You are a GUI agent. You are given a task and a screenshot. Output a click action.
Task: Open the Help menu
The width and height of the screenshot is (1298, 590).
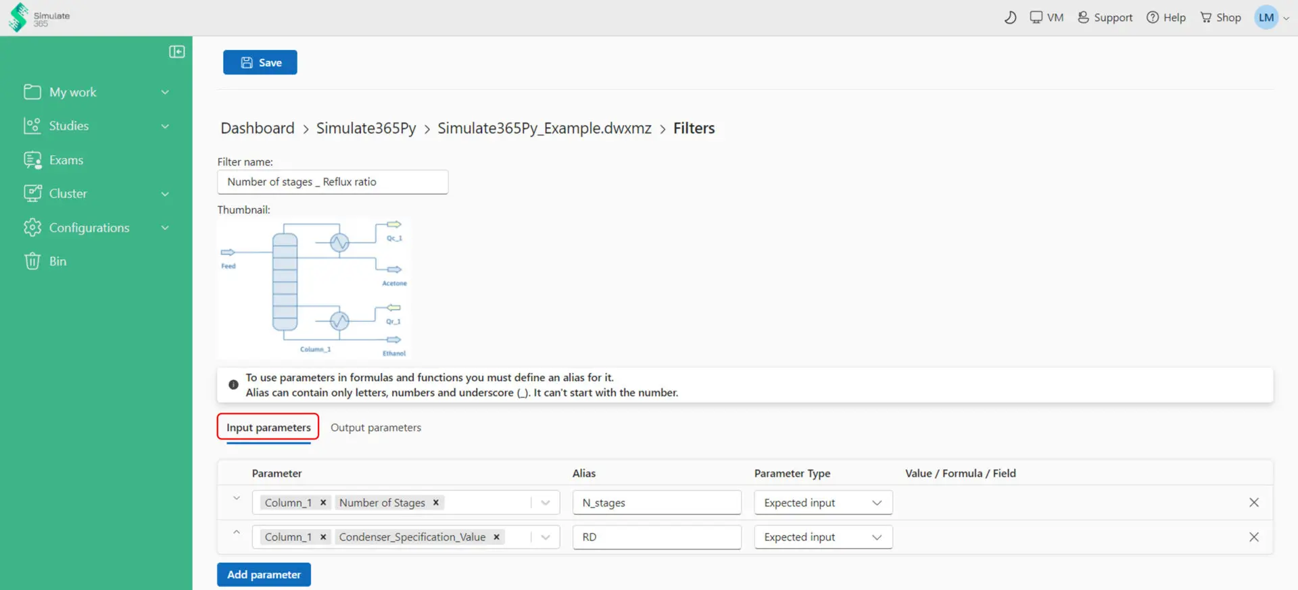[1166, 18]
